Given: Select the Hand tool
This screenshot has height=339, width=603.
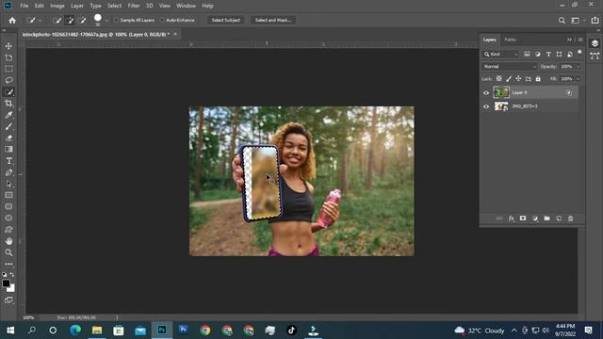Looking at the screenshot, I should (8, 241).
